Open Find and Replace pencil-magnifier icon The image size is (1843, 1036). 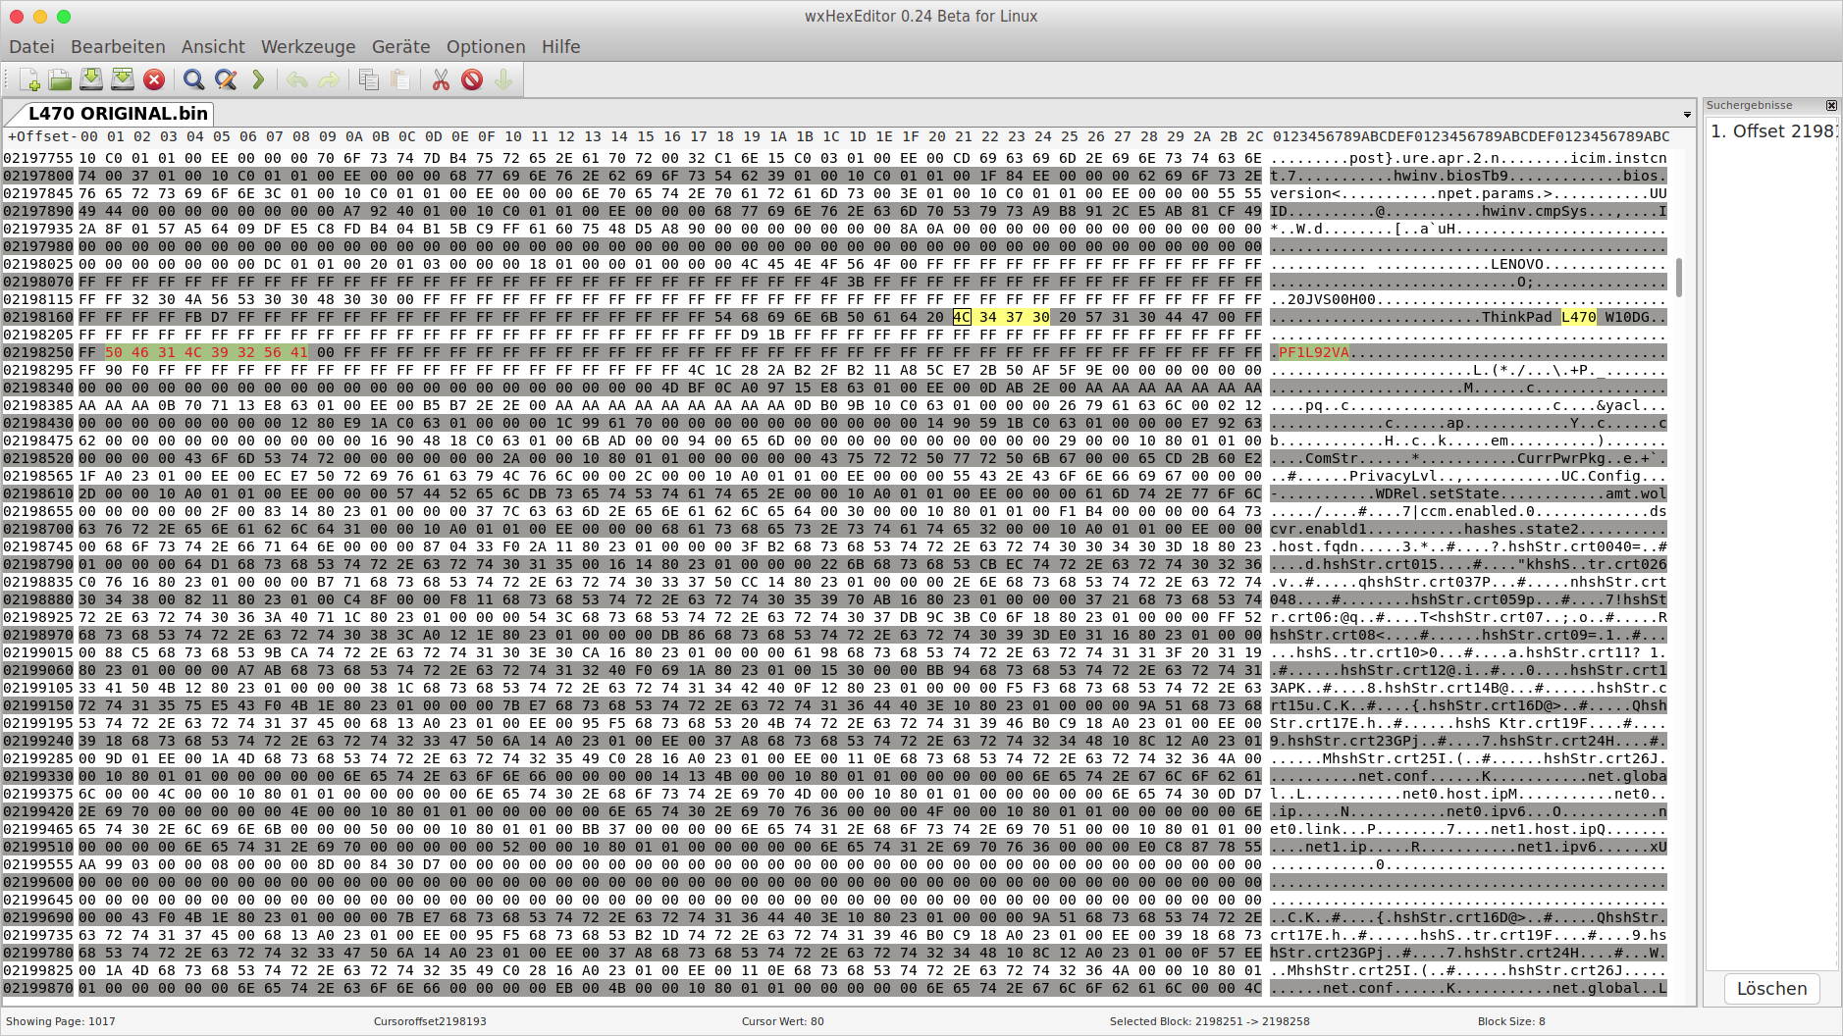tap(226, 79)
